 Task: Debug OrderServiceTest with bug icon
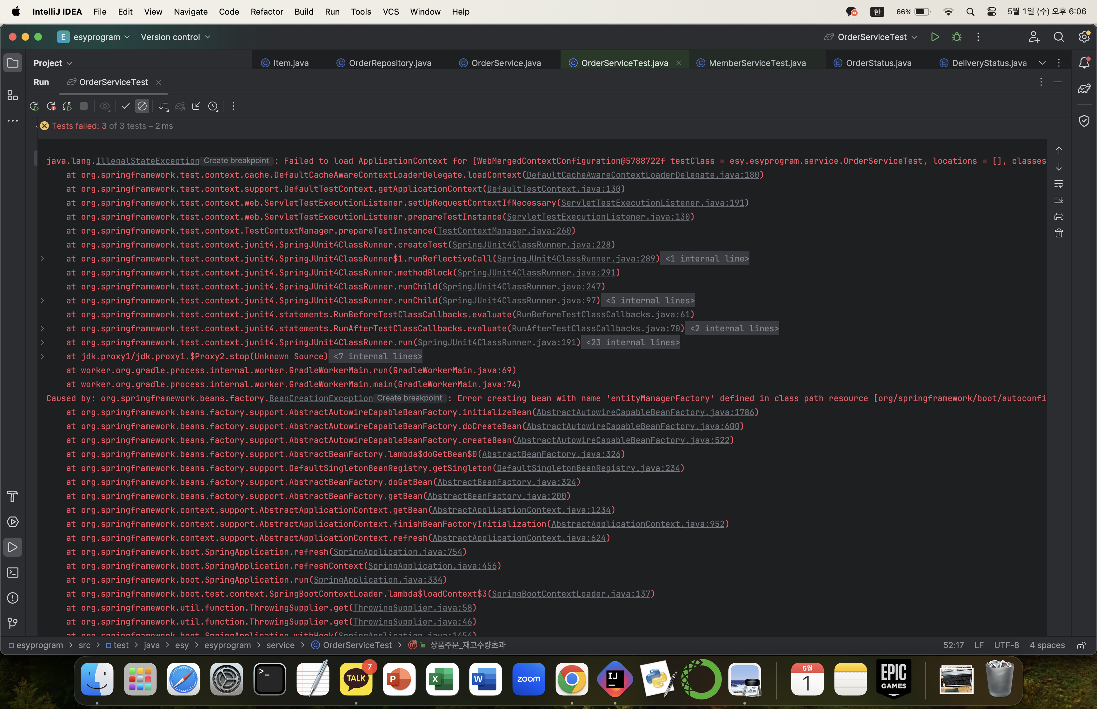pyautogui.click(x=957, y=37)
